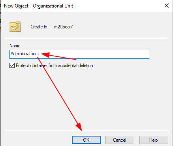Screen dimensions: 173x146
Task: Click the red arrowhead pointing at OK
Action: tap(79, 127)
